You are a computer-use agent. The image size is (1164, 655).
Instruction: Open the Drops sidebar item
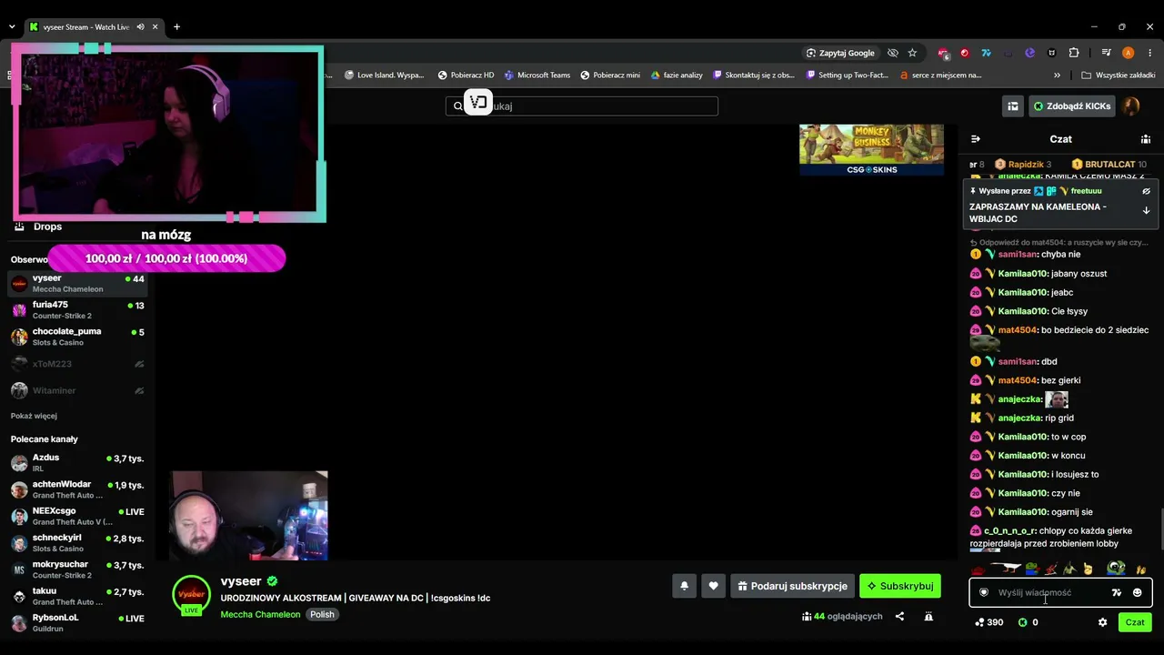[47, 227]
